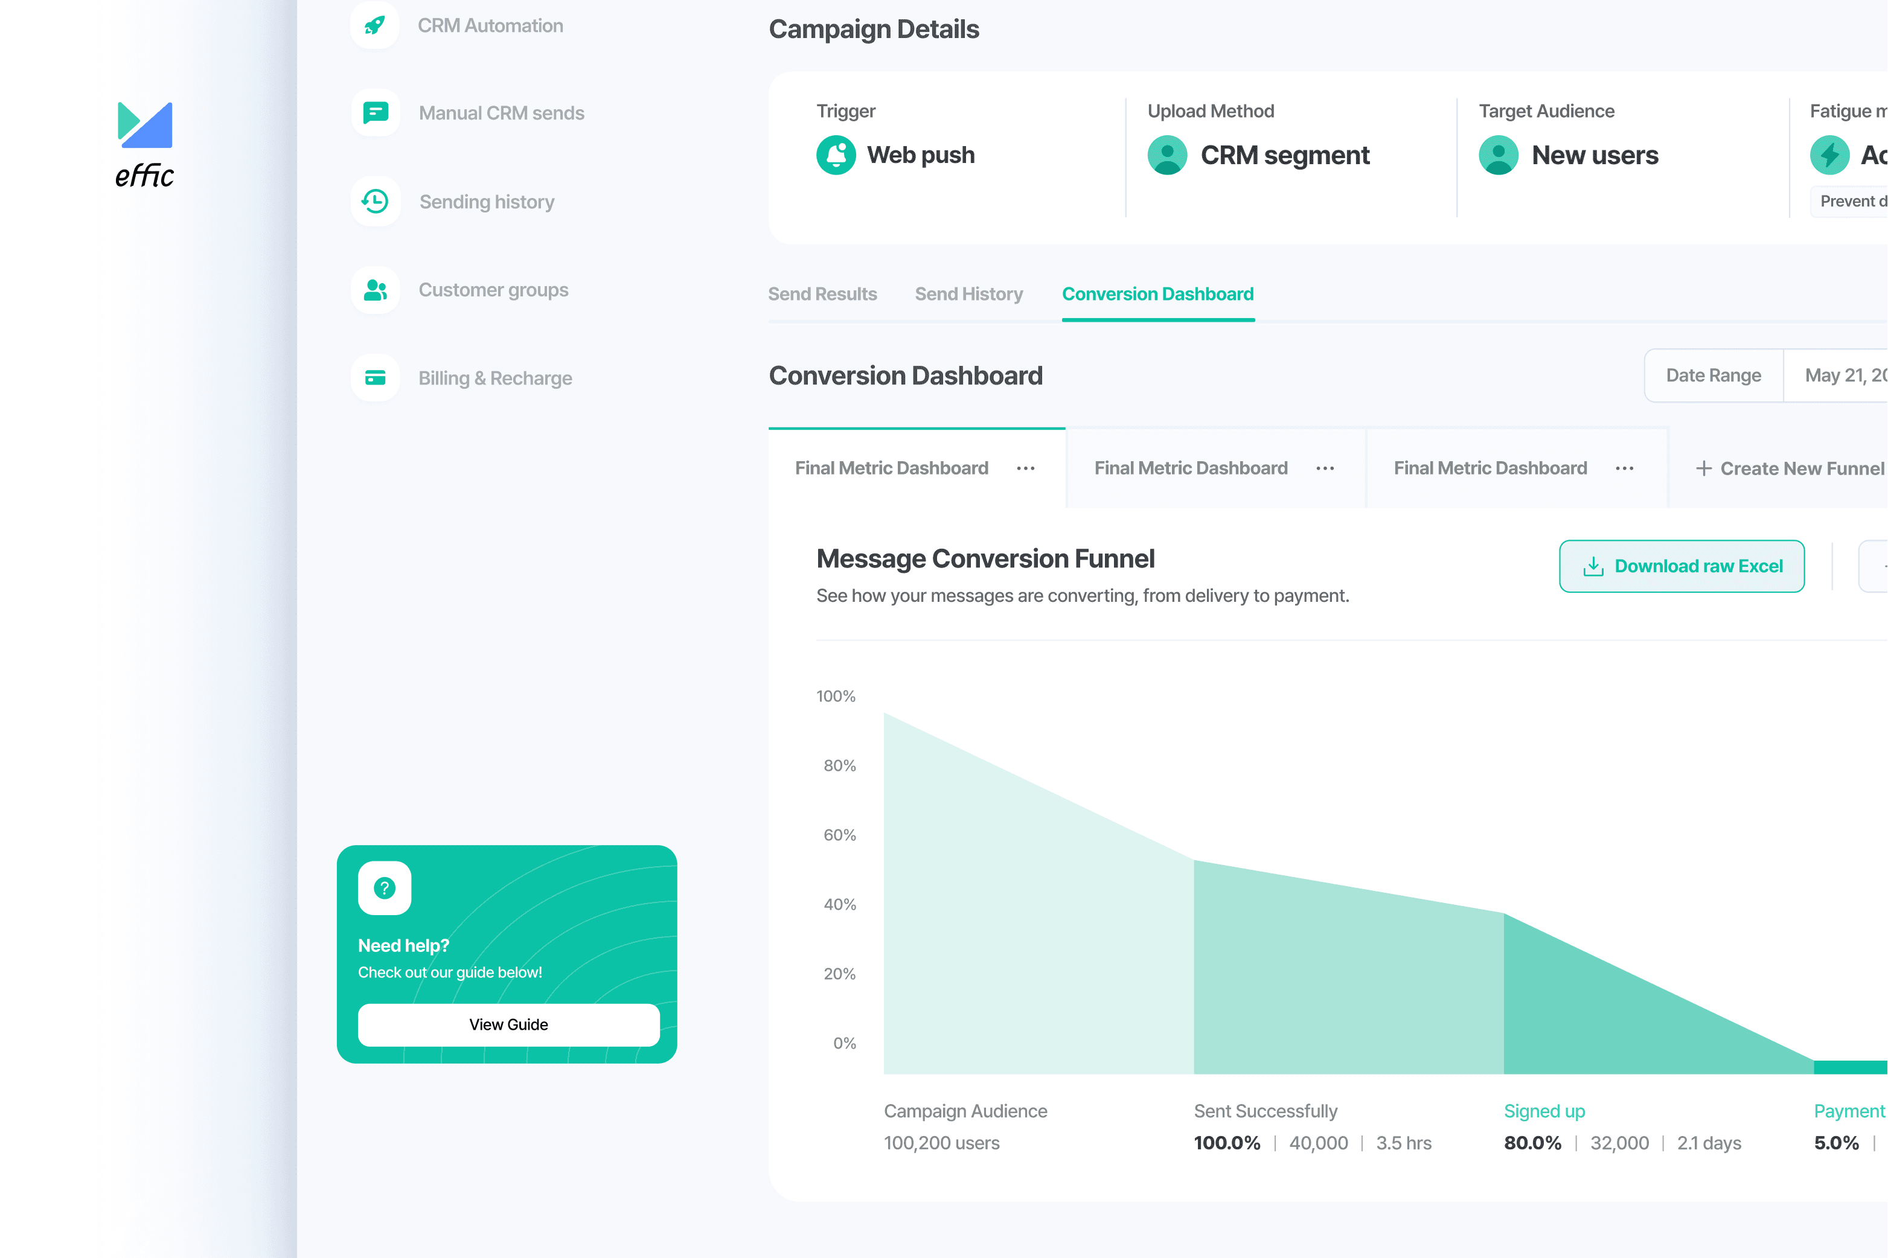Click the effic logo

[x=144, y=144]
